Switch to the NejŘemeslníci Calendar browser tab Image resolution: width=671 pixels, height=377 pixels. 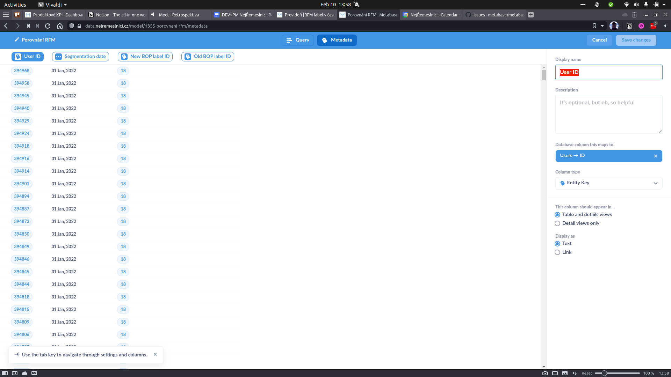click(431, 15)
